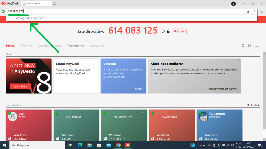Viewport: 266px width, 149px height.
Task: Open the Invitations tab
Action: click(97, 46)
